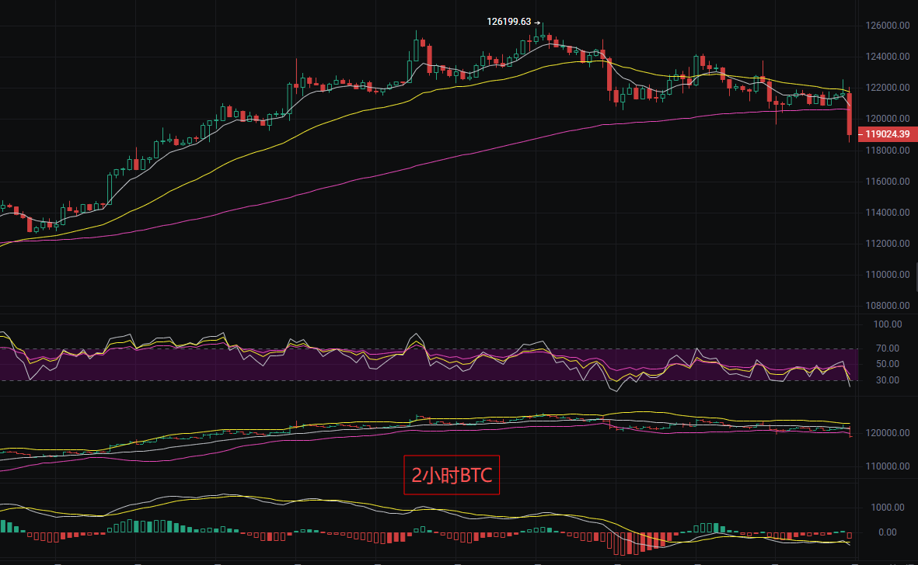
Task: Click the 2小时BTC red text annotation box
Action: 452,475
